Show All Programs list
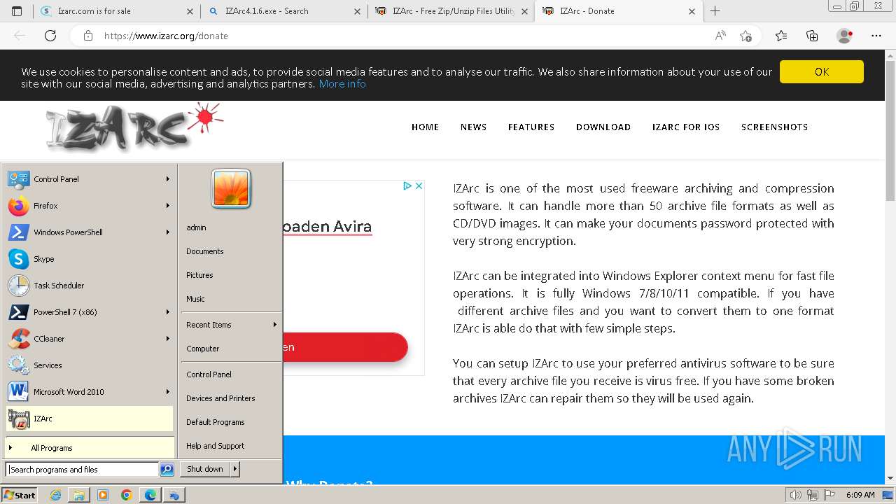 click(x=89, y=448)
